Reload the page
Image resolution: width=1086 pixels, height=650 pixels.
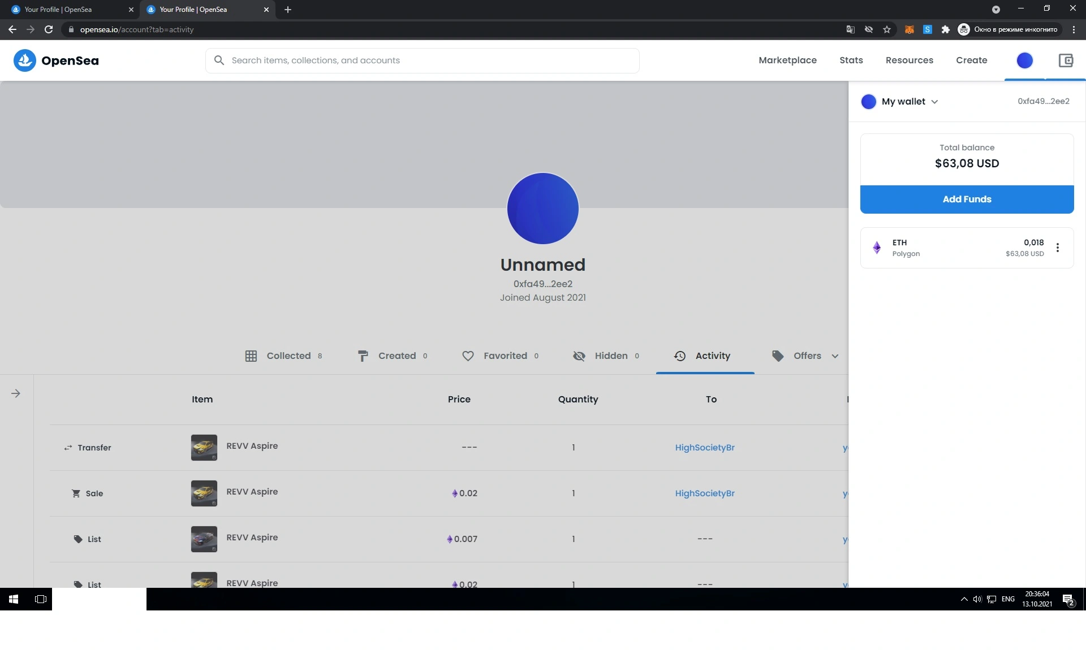pos(49,29)
